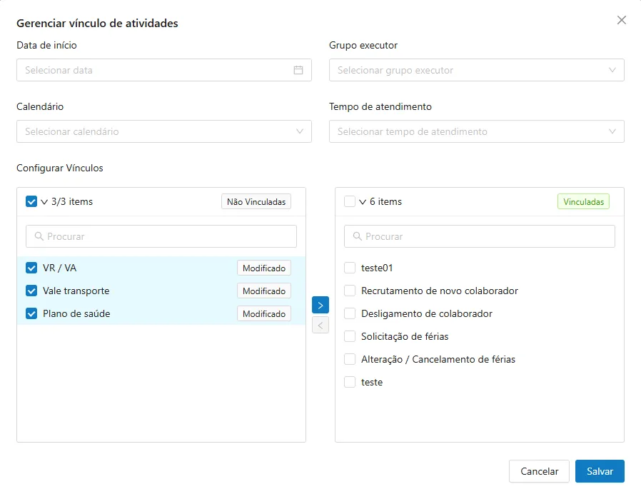Close the Gerenciar vínculo dialog with X

(622, 20)
